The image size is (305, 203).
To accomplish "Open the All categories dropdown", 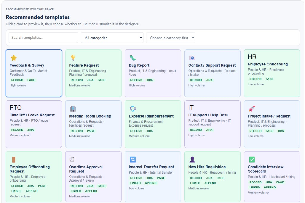I will click(112, 38).
